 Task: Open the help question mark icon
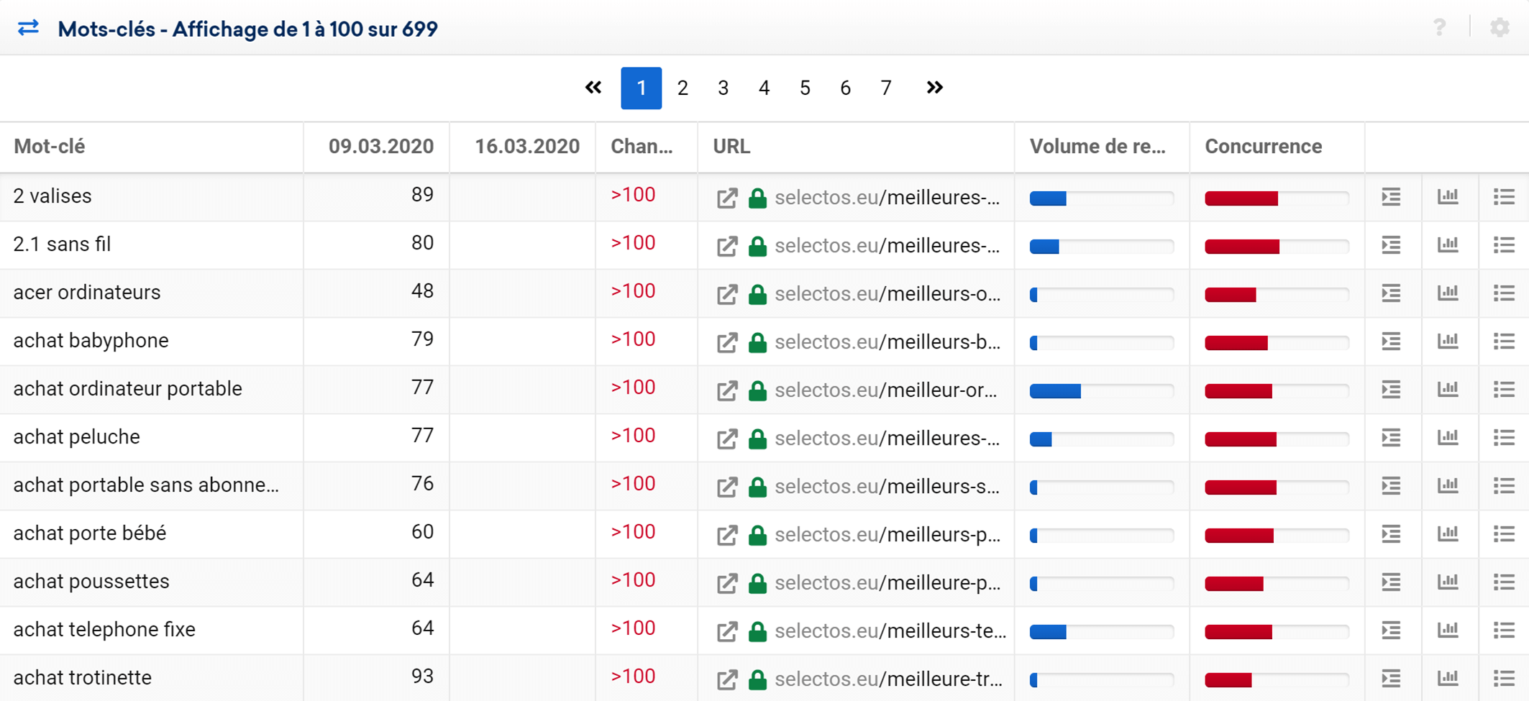click(x=1439, y=28)
